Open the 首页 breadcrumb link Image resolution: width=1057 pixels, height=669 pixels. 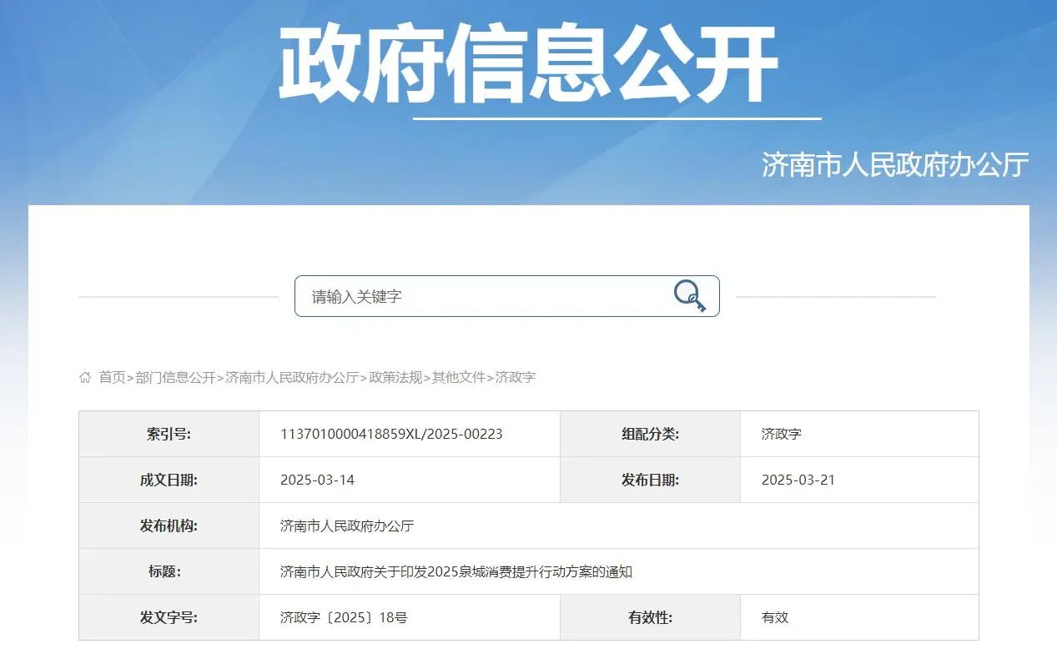pyautogui.click(x=112, y=377)
